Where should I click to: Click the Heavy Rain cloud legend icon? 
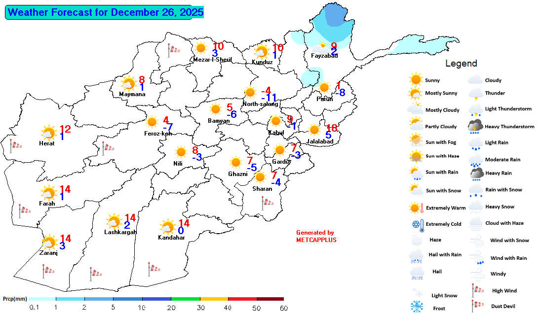coord(476,173)
